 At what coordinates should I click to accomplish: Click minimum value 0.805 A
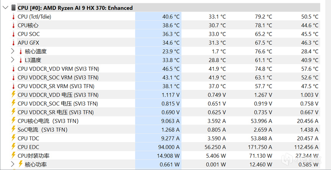217,130
